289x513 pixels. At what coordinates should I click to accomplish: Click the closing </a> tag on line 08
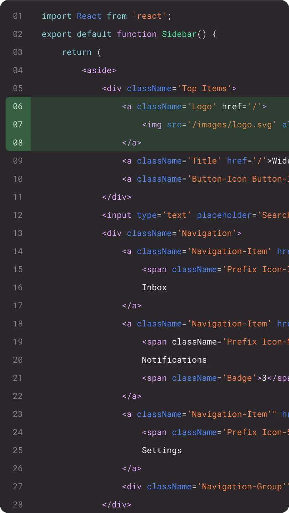coord(132,143)
